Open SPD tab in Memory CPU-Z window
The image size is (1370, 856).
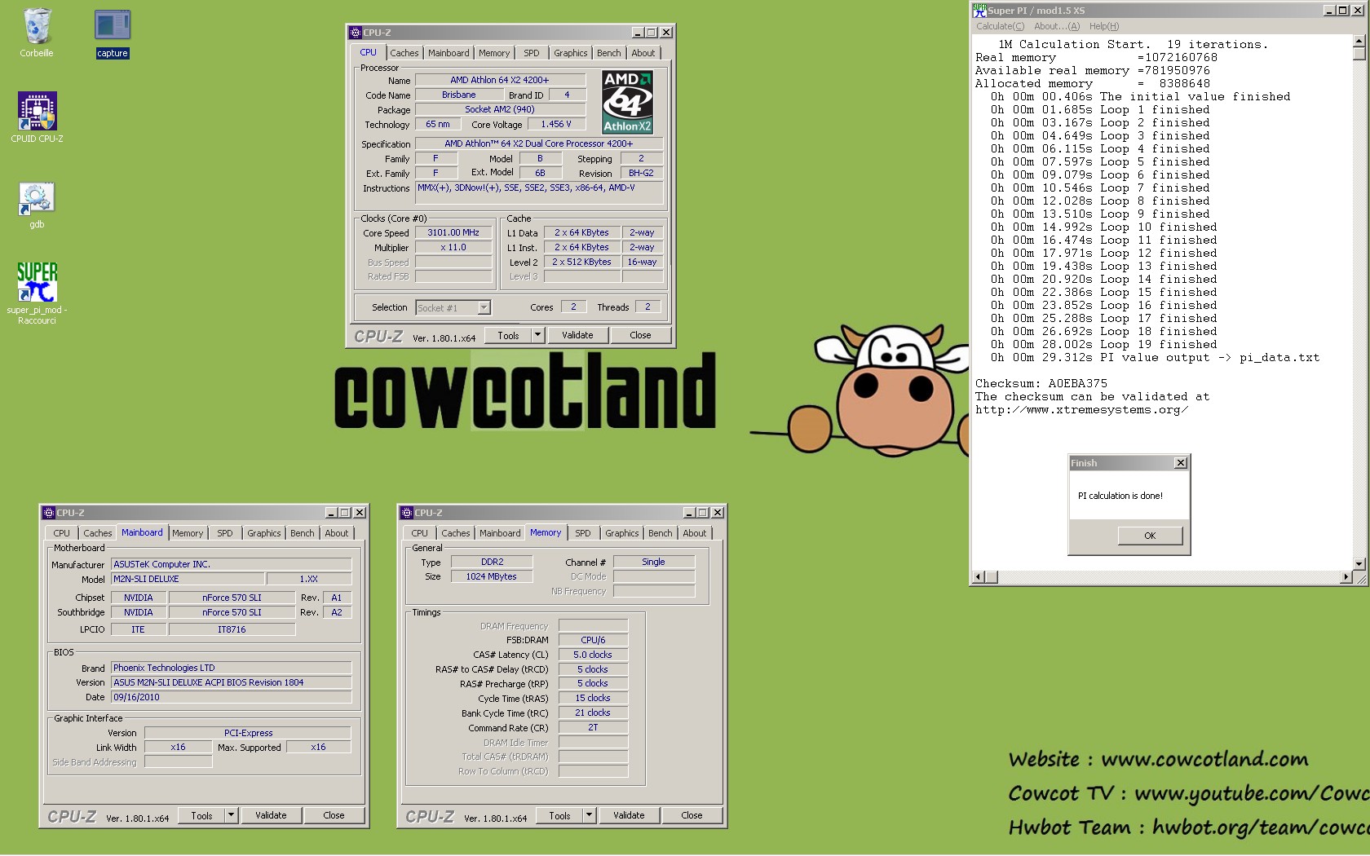[x=583, y=533]
